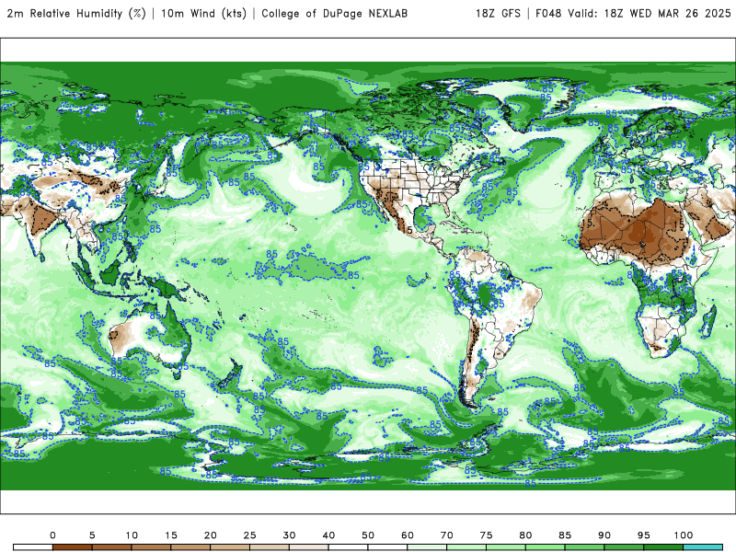Click the '75' label on the legend
Image resolution: width=736 pixels, height=552 pixels.
tap(487, 535)
